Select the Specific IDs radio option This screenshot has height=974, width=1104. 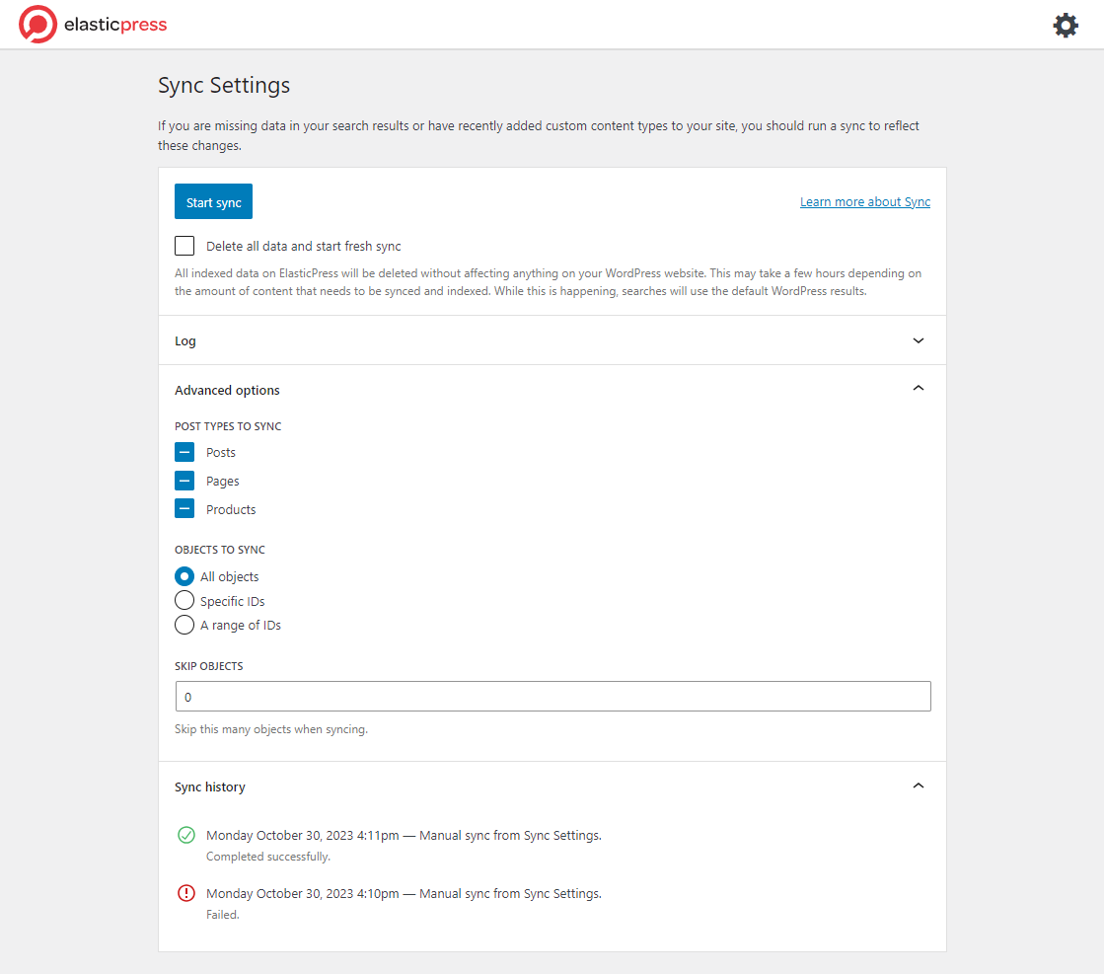tap(184, 601)
